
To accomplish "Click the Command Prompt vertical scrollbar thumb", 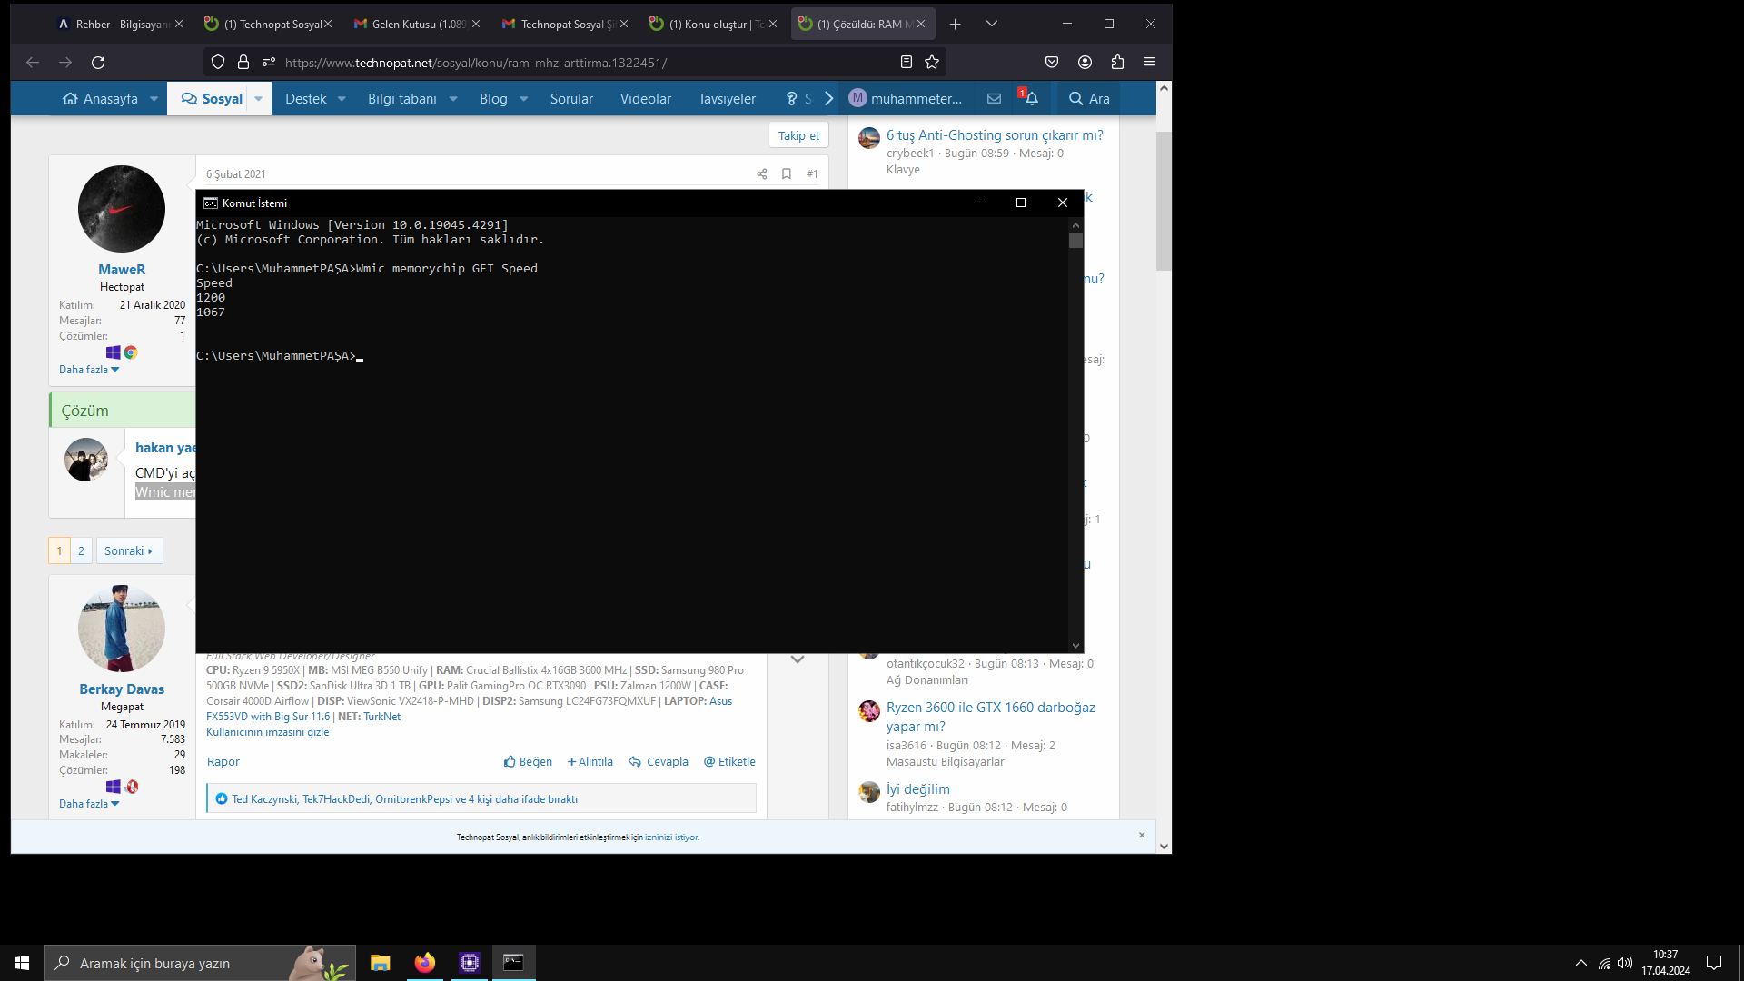I will click(1075, 241).
